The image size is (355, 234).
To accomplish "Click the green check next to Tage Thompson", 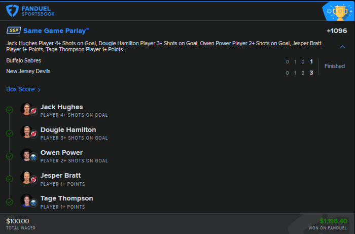I will [x=10, y=202].
